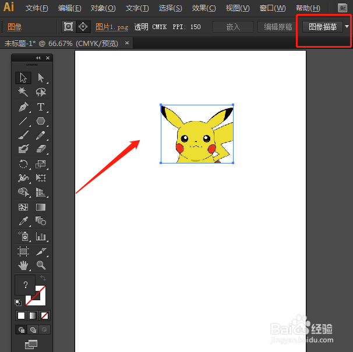Select the Eraser tool
353x352 pixels.
coord(41,148)
